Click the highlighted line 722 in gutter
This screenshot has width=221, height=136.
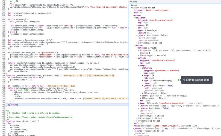[x=3, y=104]
